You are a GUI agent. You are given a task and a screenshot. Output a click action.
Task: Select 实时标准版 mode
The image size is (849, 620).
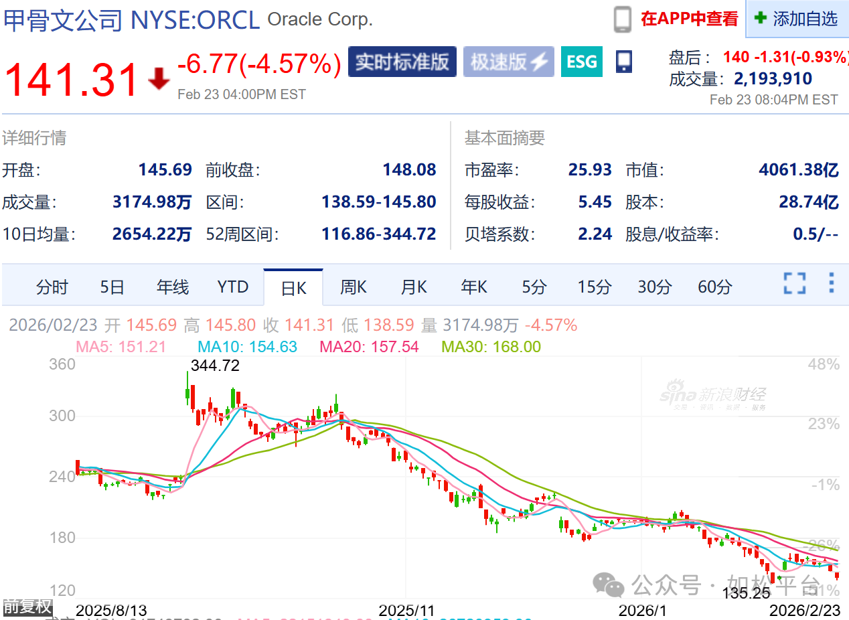tap(402, 62)
